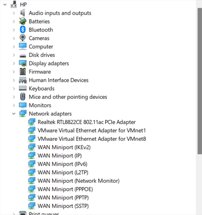The width and height of the screenshot is (202, 215).
Task: Click the Computer category icon
Action: point(23,46)
